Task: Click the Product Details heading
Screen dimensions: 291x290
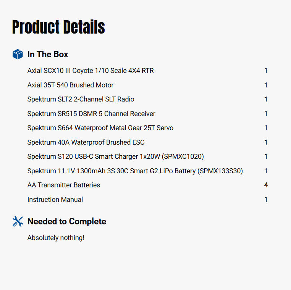Action: (x=58, y=27)
